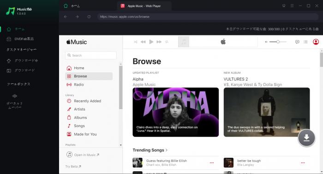
Task: Open Artists library section
Action: (x=89, y=109)
